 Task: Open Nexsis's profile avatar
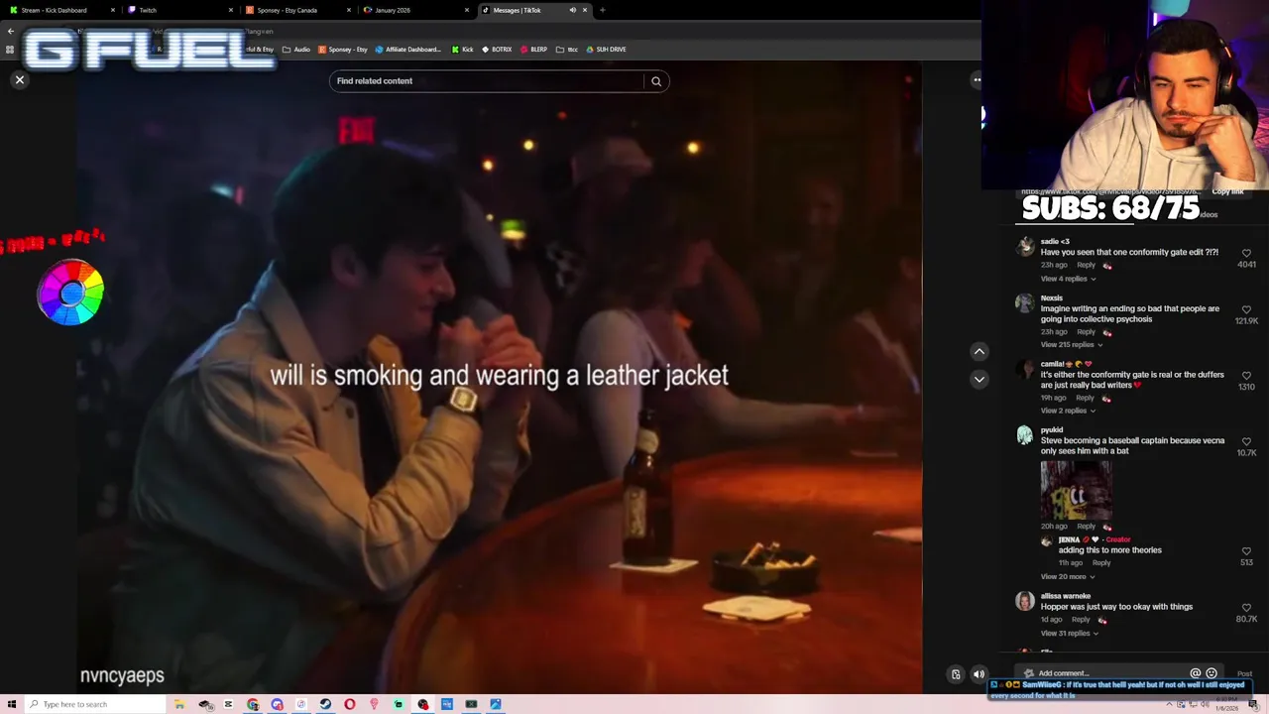click(1024, 303)
